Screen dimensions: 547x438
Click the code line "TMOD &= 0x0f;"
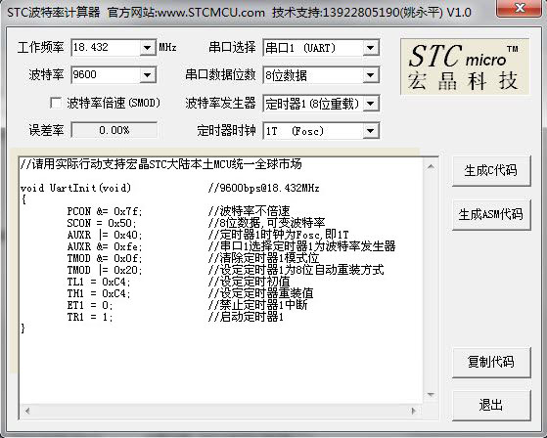click(x=105, y=258)
